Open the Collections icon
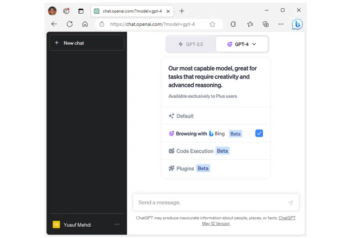Viewport: 349px width, 238px height. 266,24
